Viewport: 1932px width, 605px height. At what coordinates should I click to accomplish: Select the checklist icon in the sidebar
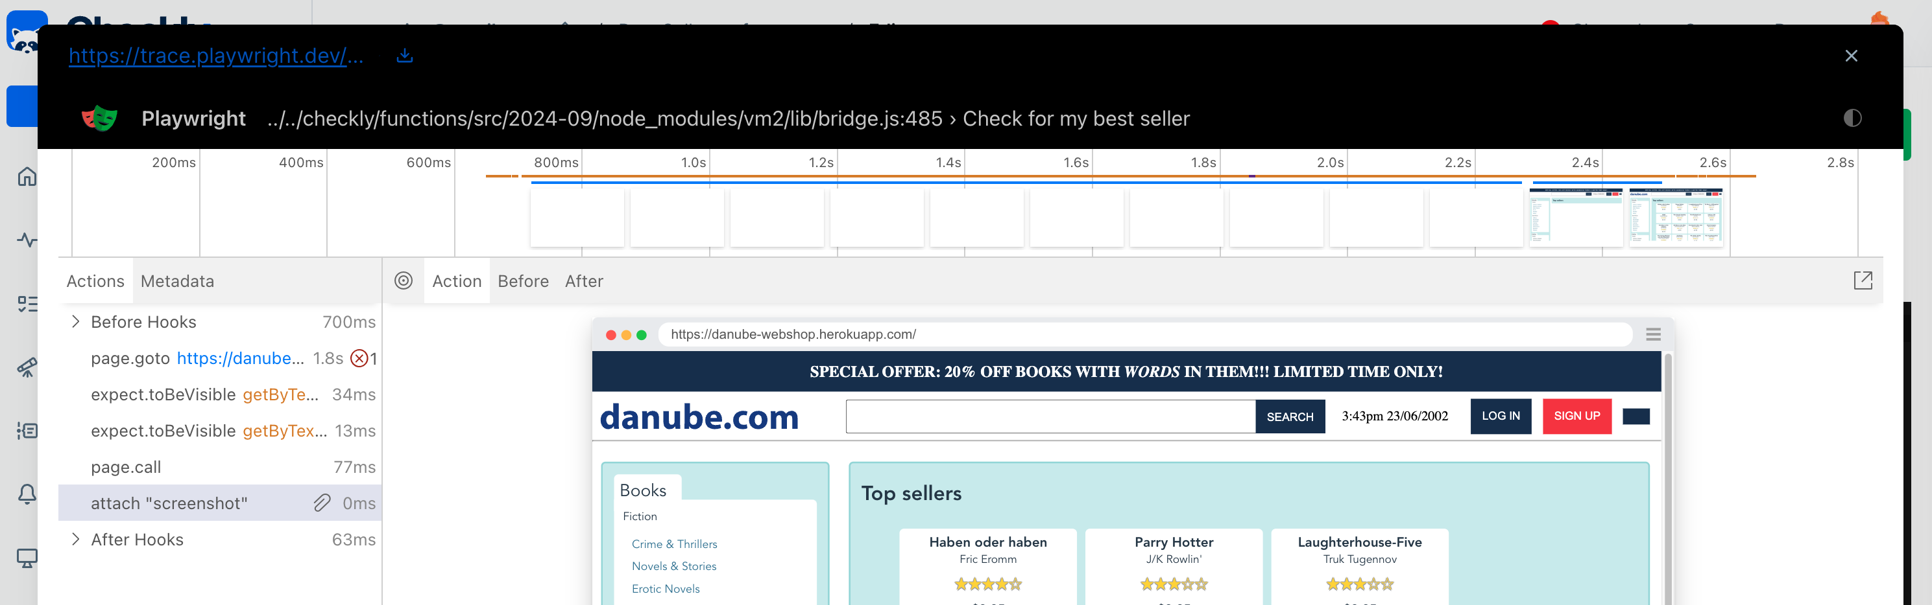point(27,304)
